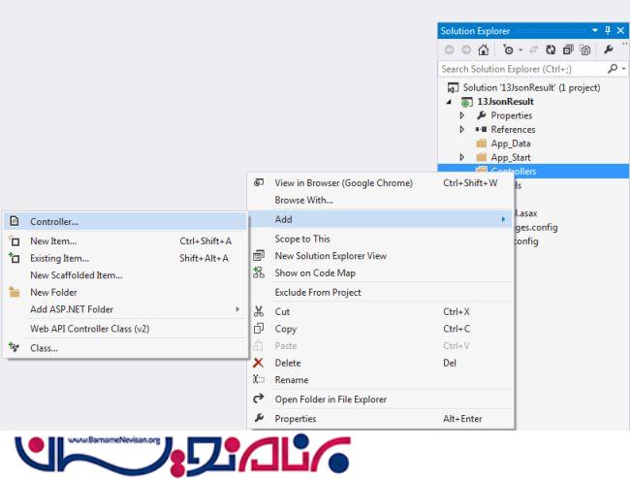Click the Rename icon
Image resolution: width=630 pixels, height=479 pixels.
tap(259, 379)
